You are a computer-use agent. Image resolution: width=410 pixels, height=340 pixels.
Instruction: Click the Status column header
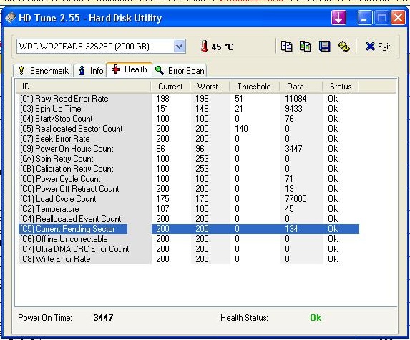tap(341, 87)
